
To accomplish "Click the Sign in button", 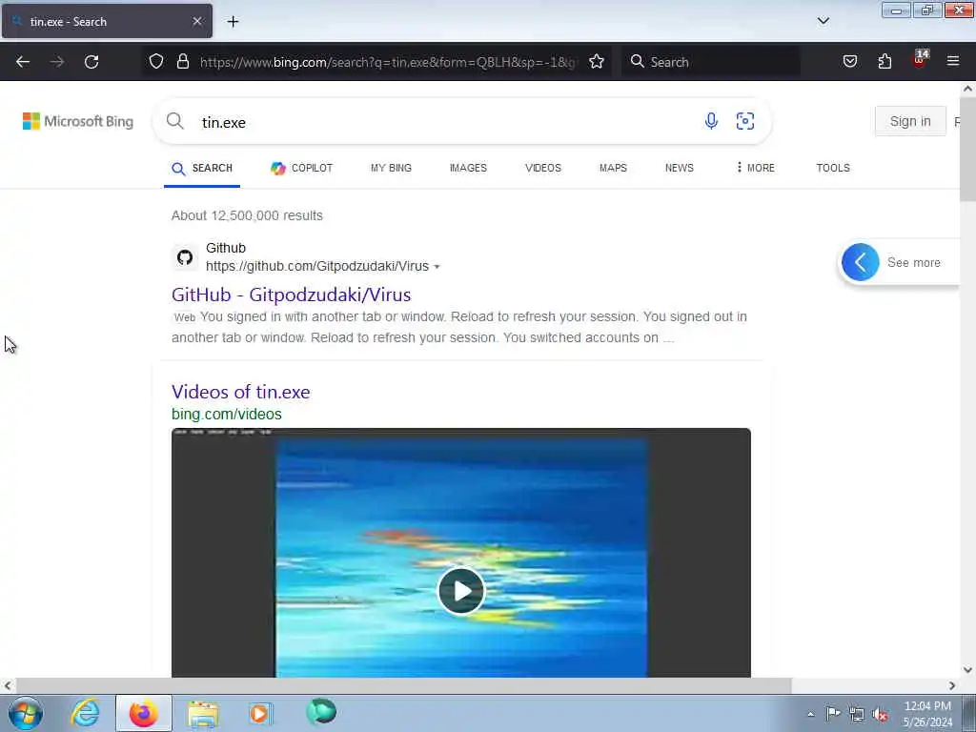I will click(910, 121).
